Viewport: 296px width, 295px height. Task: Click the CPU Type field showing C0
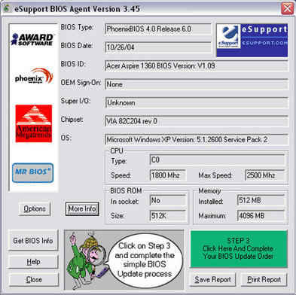click(x=217, y=160)
